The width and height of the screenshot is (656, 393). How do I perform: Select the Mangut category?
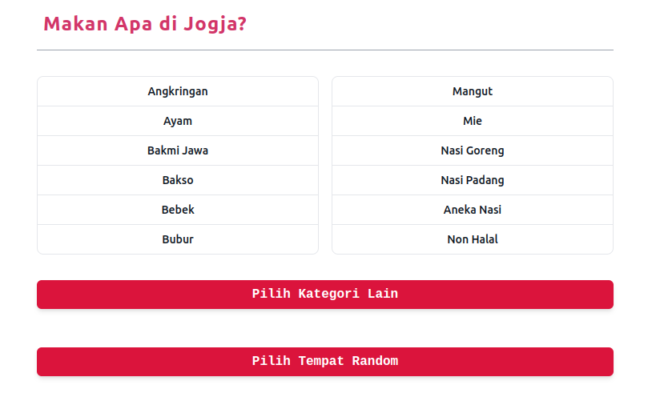(473, 91)
